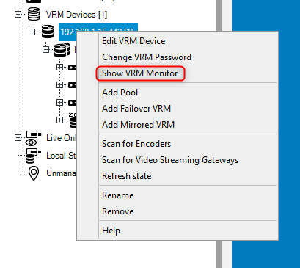Click the VRM Devices stacked-disk icon
The image size is (300, 268).
pyautogui.click(x=34, y=14)
